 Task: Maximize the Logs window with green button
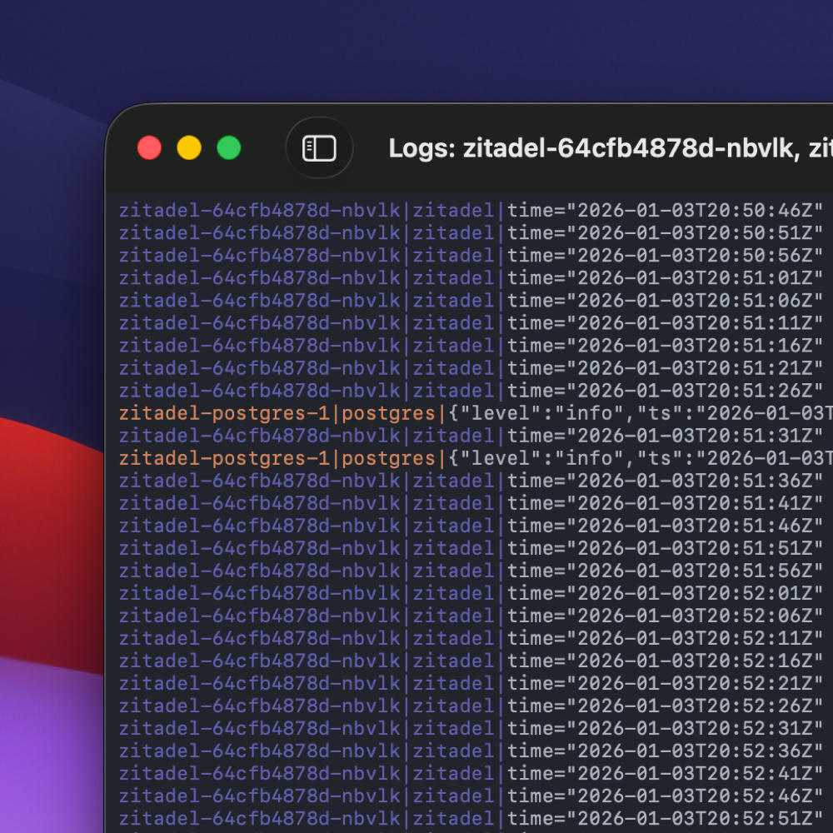[x=229, y=147]
